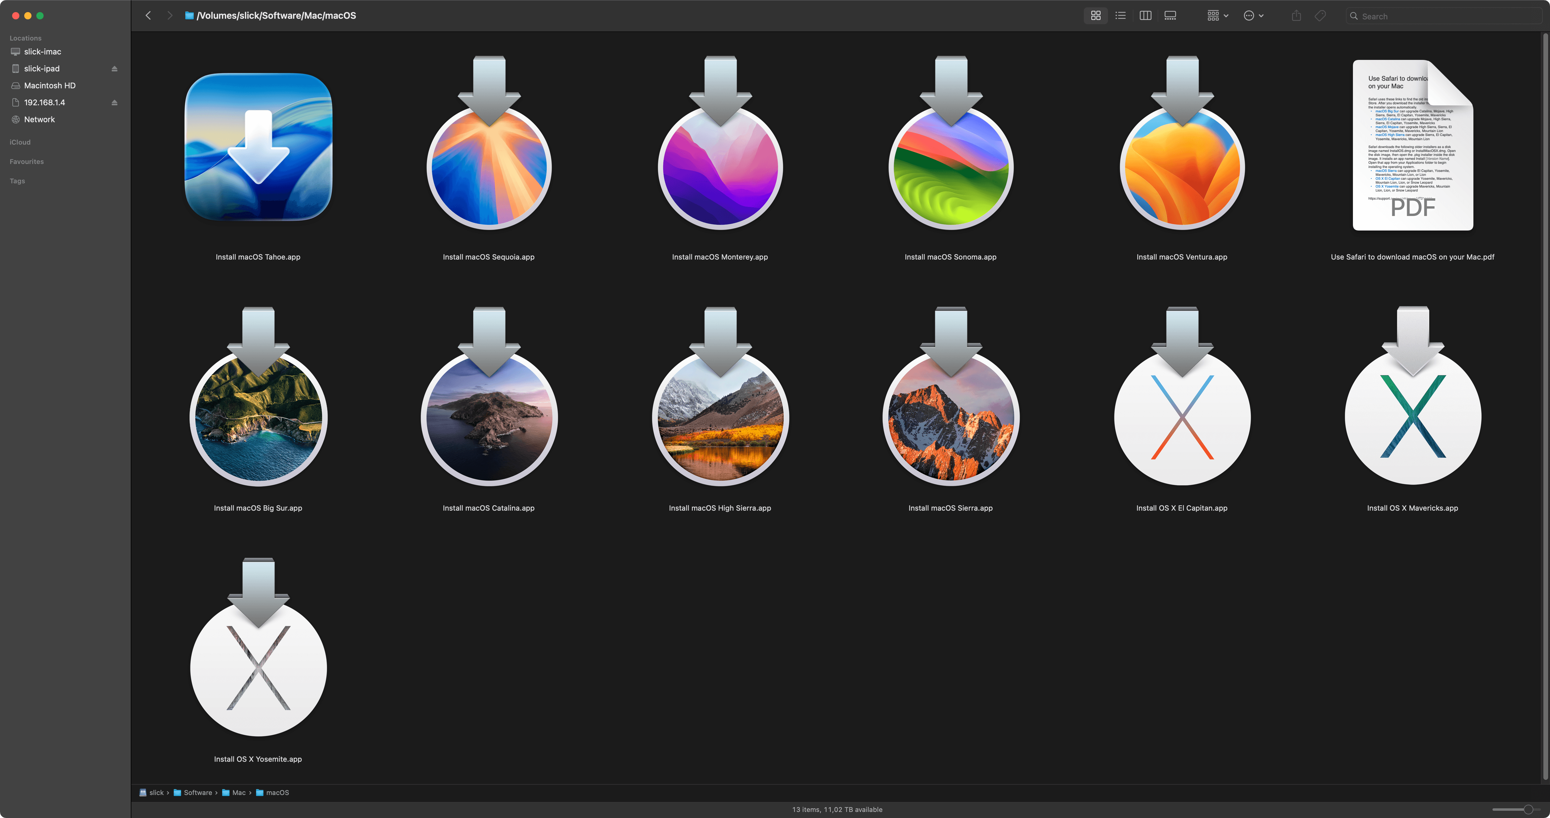The image size is (1550, 818).
Task: Go back with the back arrow
Action: tap(149, 16)
